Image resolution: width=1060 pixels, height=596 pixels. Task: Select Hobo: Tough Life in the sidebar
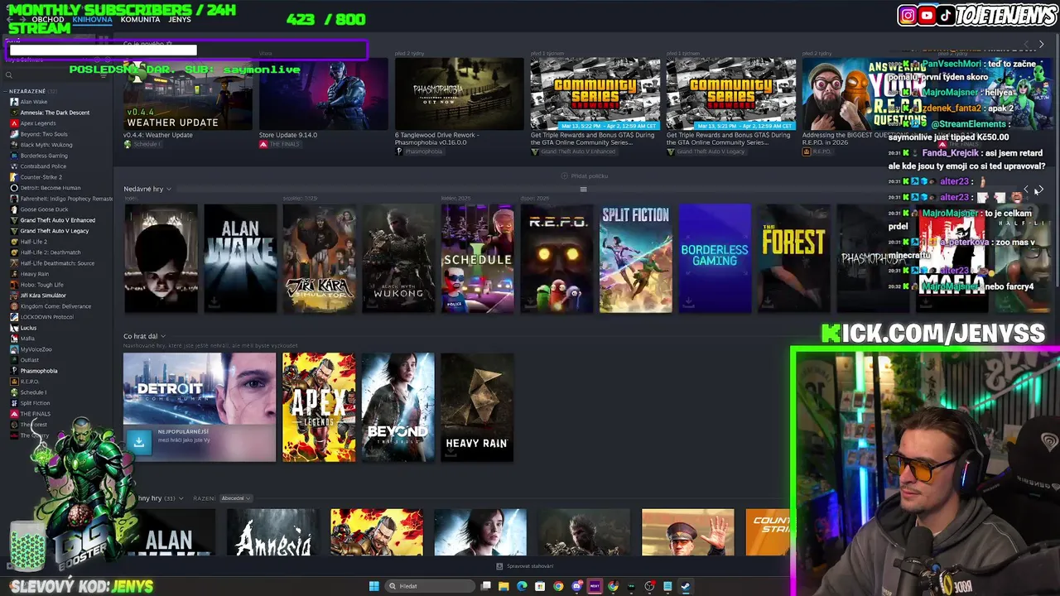[41, 285]
